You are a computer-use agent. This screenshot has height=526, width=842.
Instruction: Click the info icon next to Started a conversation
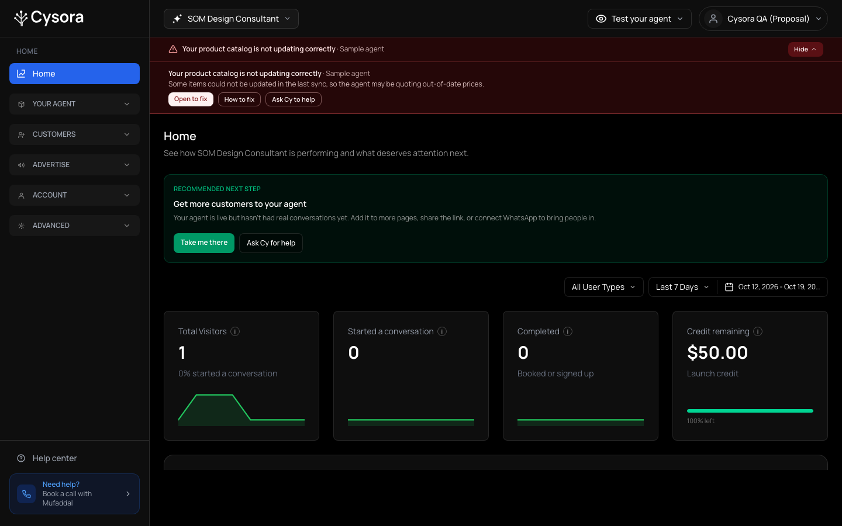(x=442, y=331)
